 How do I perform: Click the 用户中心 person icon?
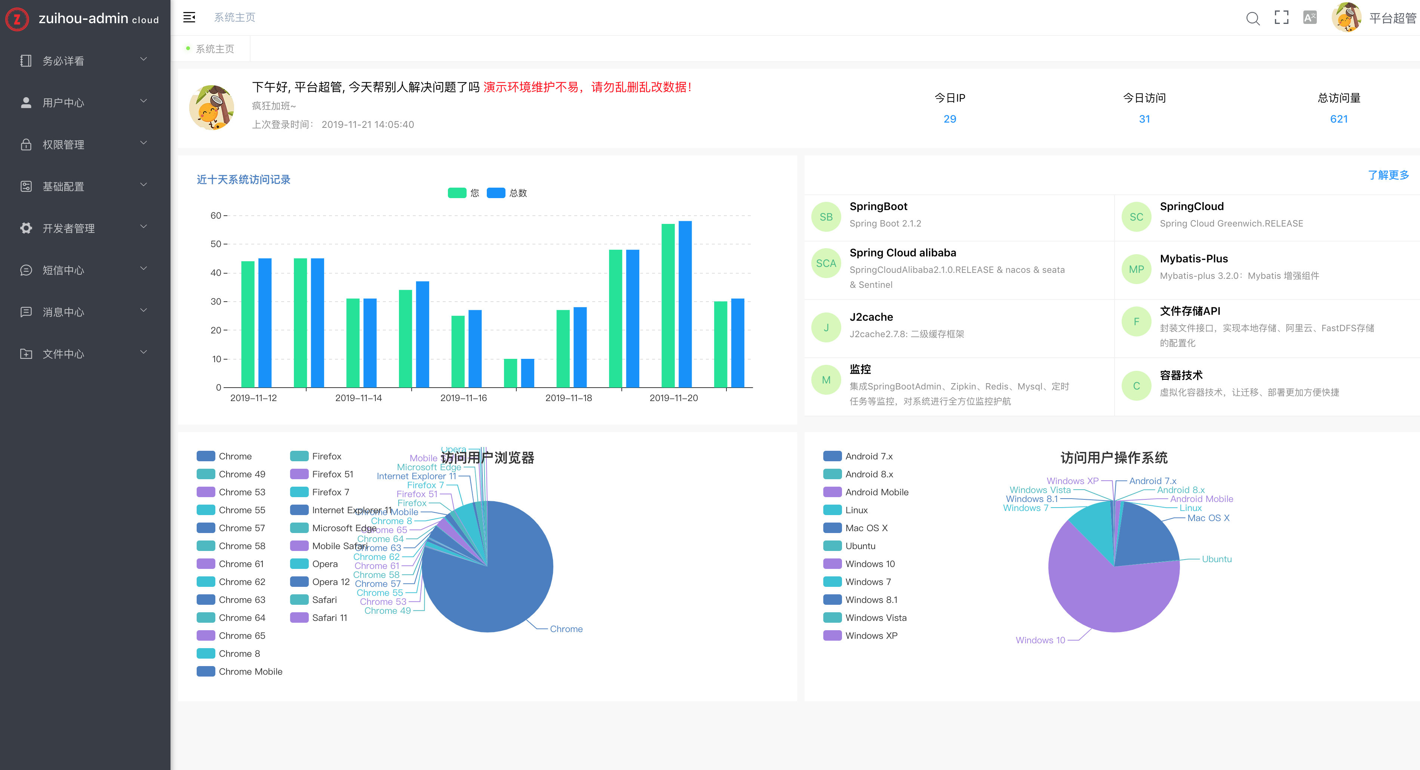click(26, 102)
